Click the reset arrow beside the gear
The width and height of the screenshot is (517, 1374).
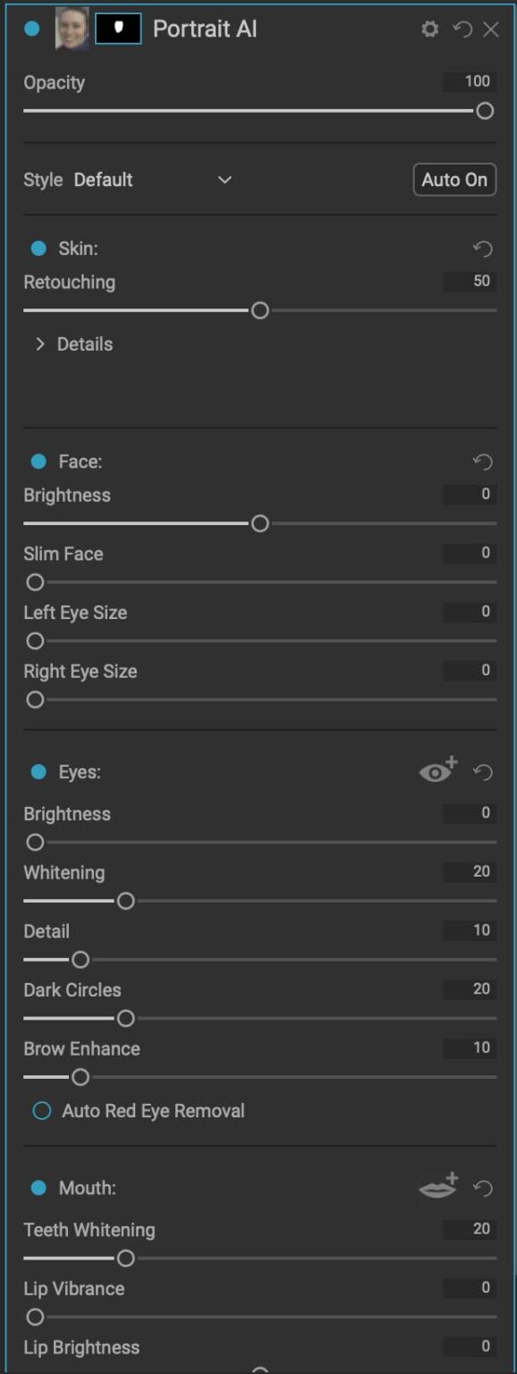tap(462, 30)
